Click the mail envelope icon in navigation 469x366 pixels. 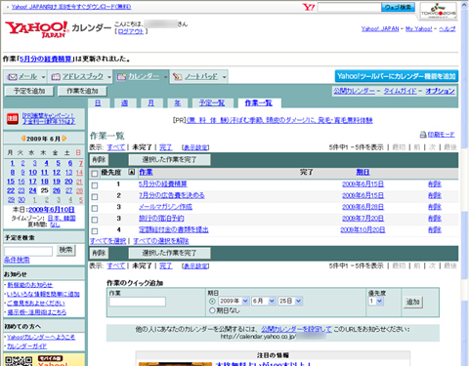click(x=13, y=77)
